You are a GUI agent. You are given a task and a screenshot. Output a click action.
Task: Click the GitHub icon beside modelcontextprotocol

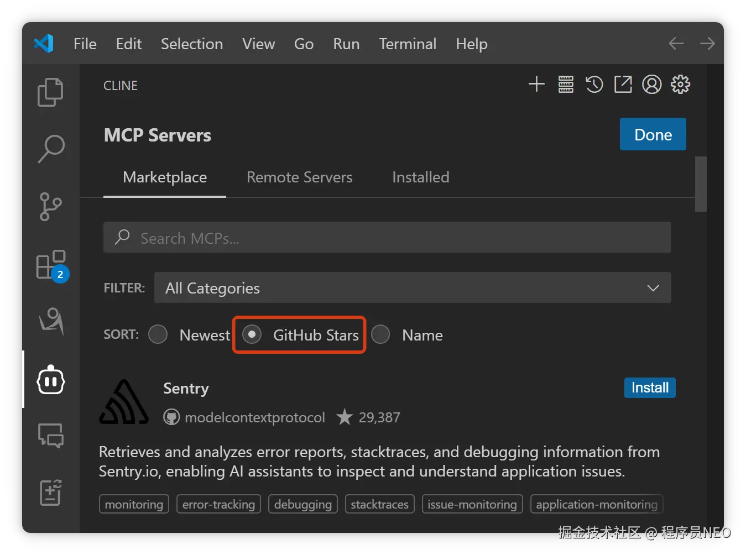(x=171, y=417)
